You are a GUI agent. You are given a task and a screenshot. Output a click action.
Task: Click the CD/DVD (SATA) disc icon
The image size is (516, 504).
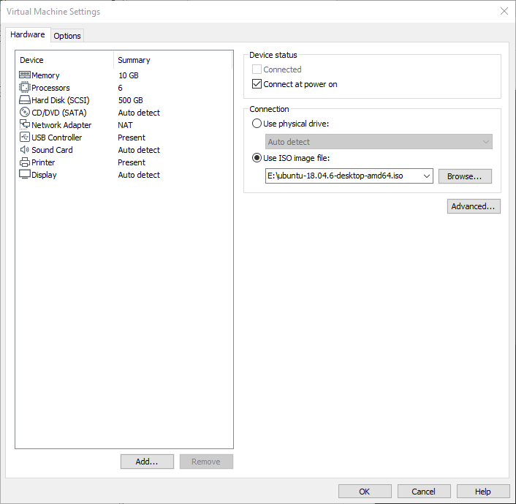[x=25, y=113]
